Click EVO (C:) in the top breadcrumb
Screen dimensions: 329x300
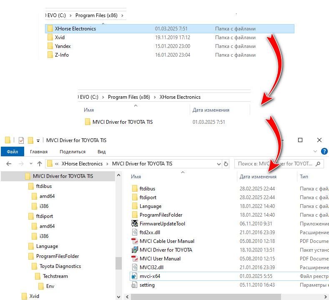[x=56, y=15]
